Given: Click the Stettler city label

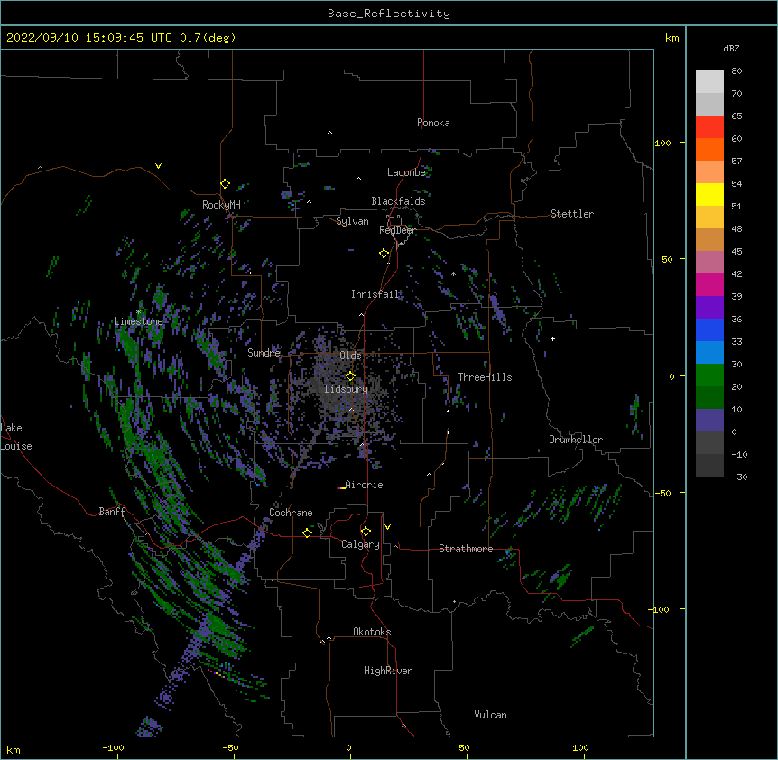Looking at the screenshot, I should pos(572,214).
